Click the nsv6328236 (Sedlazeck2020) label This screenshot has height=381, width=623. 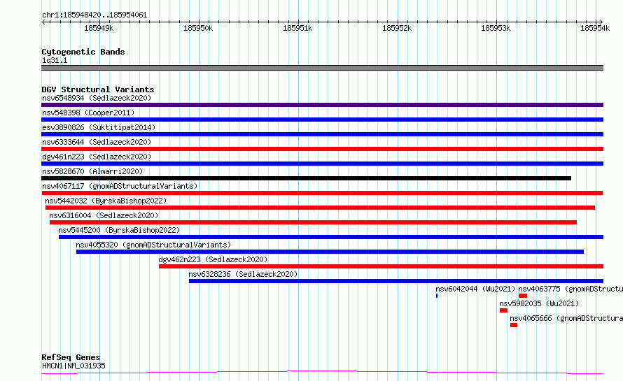pyautogui.click(x=243, y=274)
